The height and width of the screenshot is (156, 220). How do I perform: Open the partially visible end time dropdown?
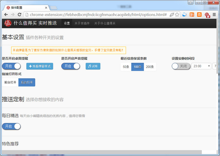tap(214, 66)
